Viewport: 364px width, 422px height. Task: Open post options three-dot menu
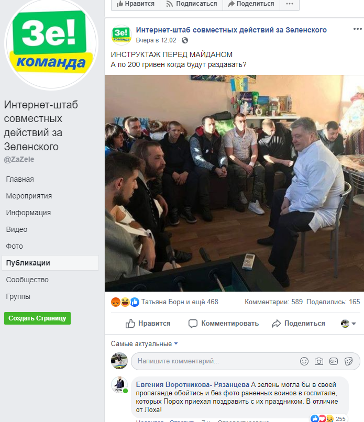[x=357, y=29]
